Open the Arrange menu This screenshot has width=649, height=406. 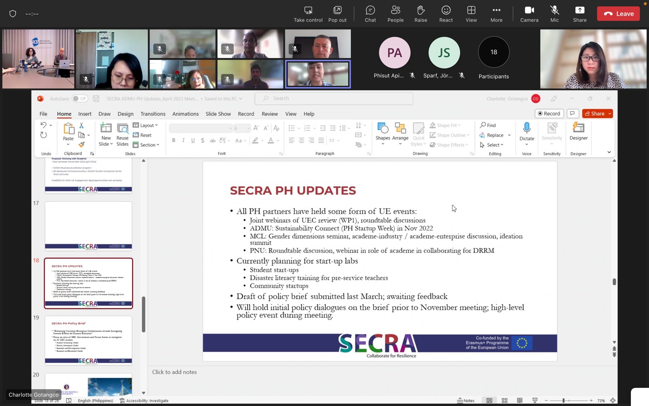coord(400,134)
